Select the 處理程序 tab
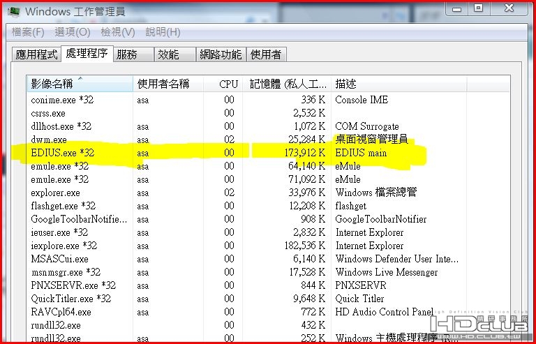Viewport: 536px width, 344px height. tap(87, 54)
